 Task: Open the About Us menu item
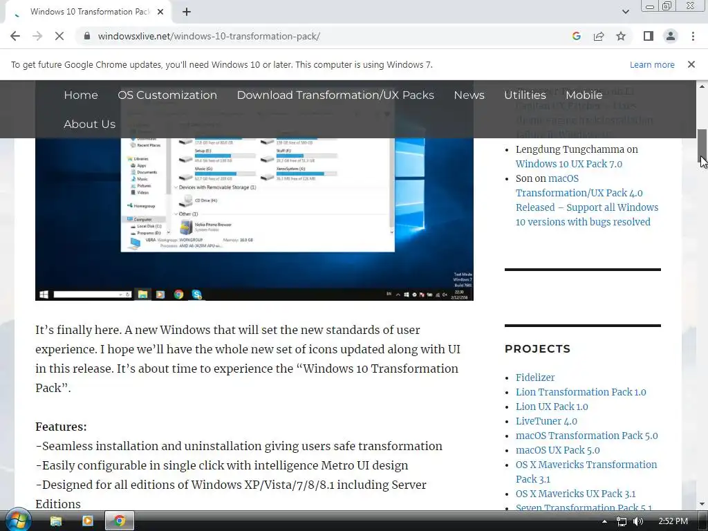pos(89,124)
